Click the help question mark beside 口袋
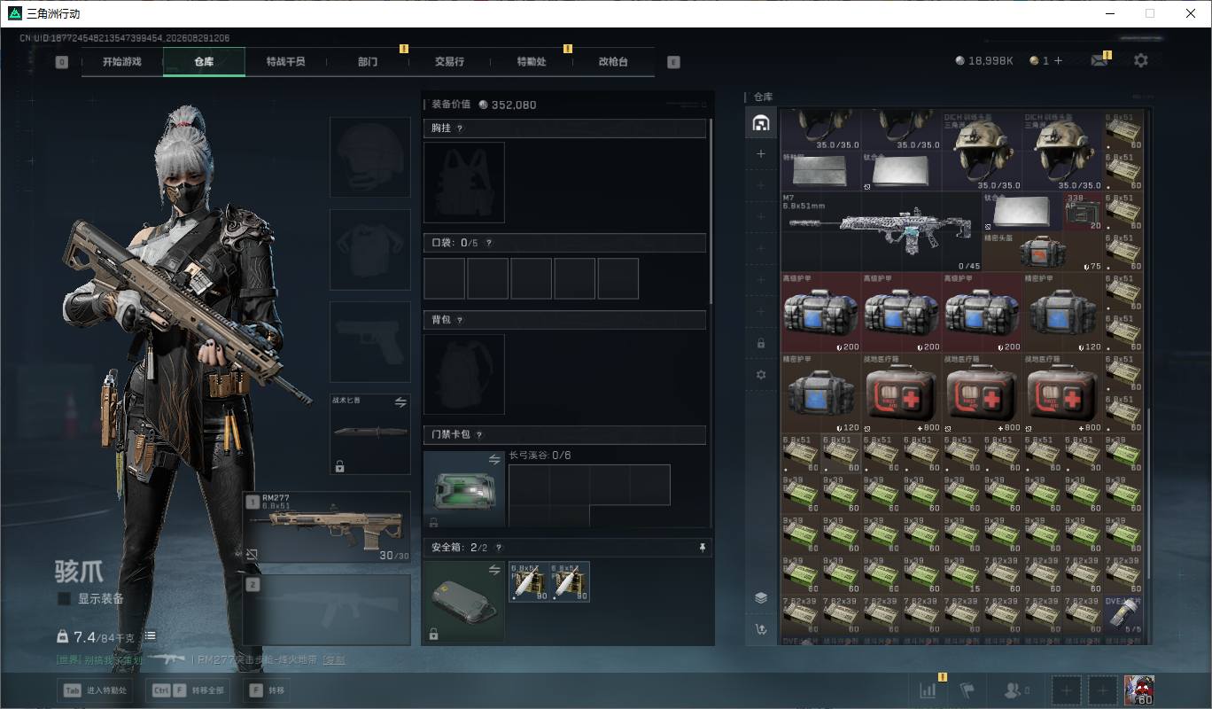1212x709 pixels. (488, 243)
